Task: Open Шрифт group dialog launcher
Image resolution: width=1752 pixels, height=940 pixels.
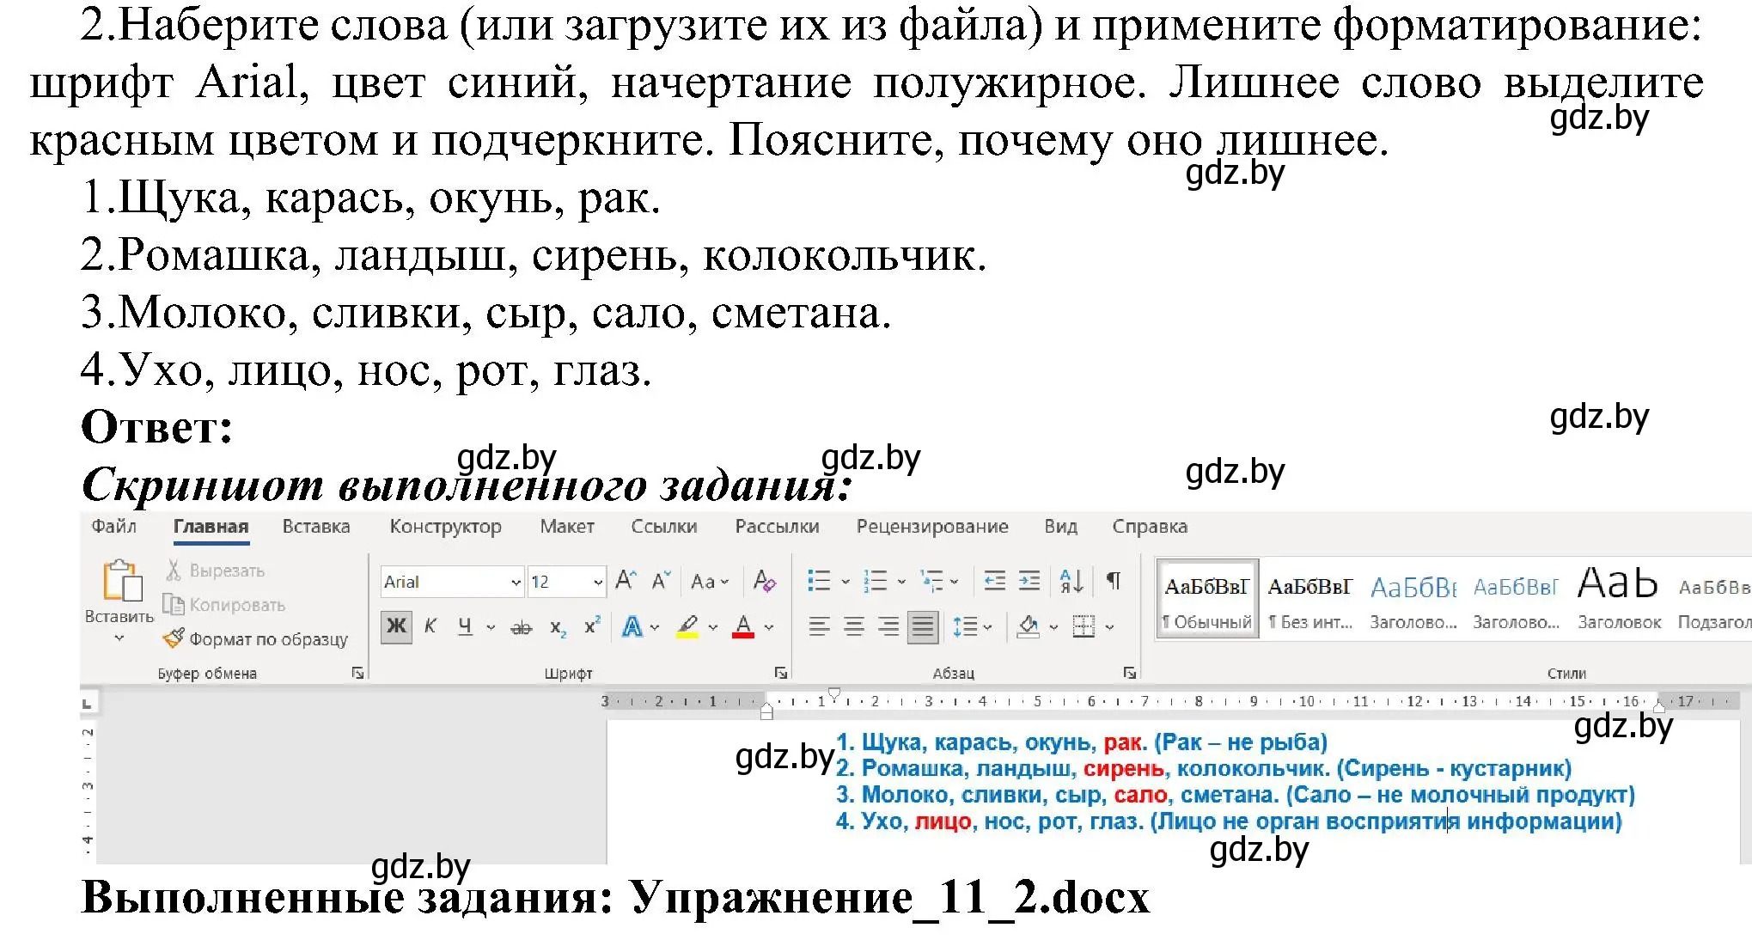Action: click(x=781, y=673)
